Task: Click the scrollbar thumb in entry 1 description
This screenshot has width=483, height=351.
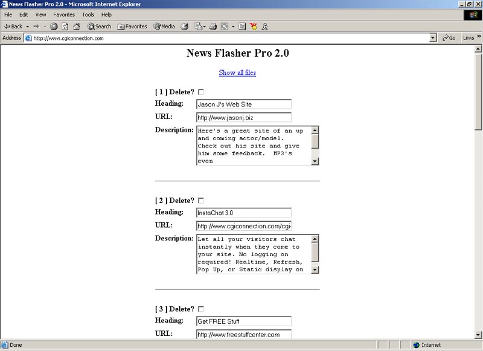Action: tap(315, 141)
